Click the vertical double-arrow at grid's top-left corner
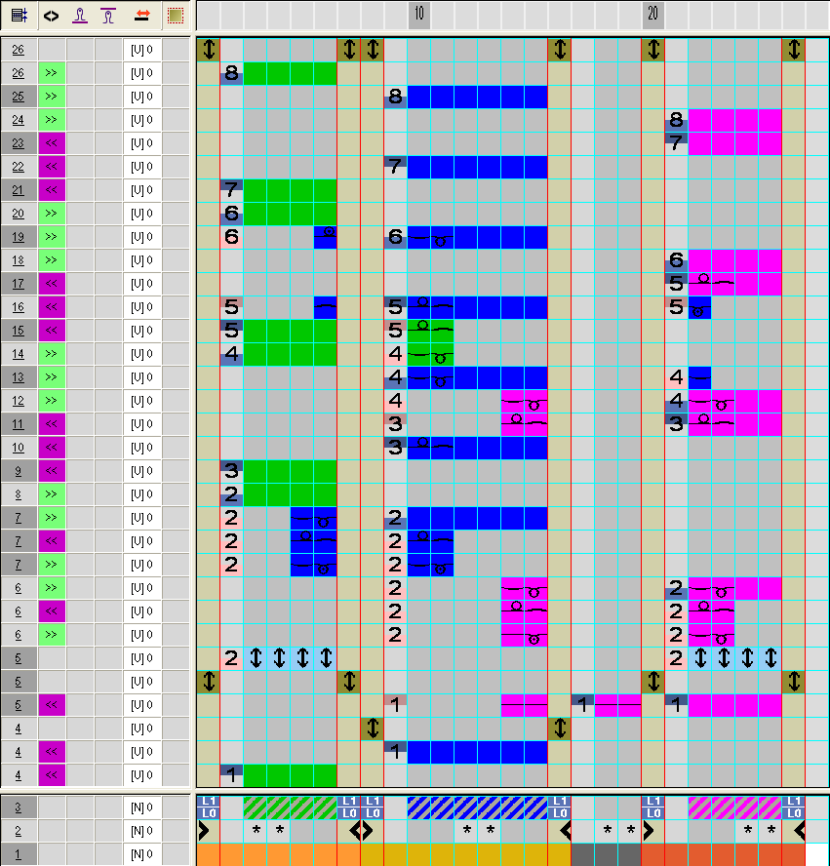The height and width of the screenshot is (866, 830). pyautogui.click(x=208, y=50)
